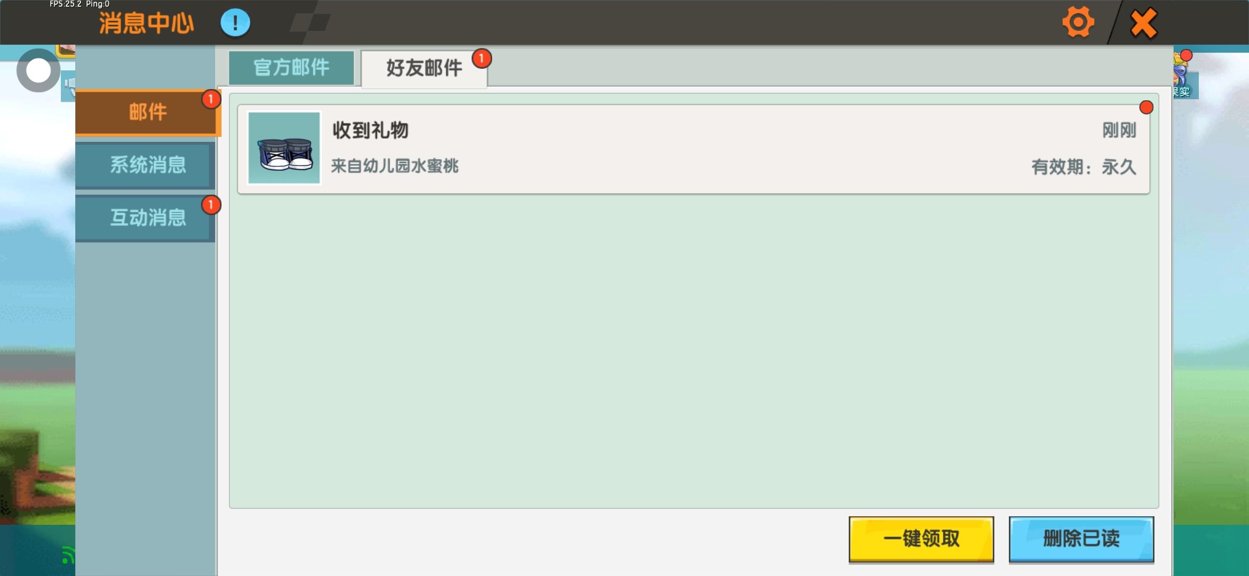Open the orange gear settings icon
This screenshot has width=1249, height=576.
tap(1078, 22)
